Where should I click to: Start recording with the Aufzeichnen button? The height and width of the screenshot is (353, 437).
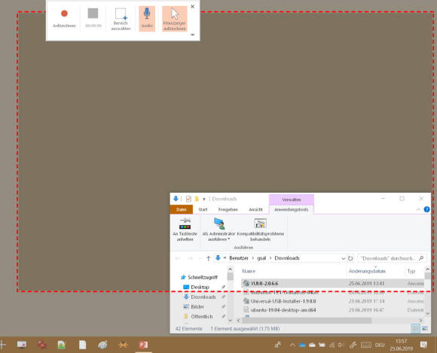click(64, 18)
